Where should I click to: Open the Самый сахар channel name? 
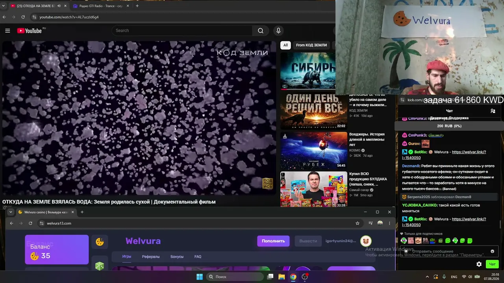coord(359,190)
